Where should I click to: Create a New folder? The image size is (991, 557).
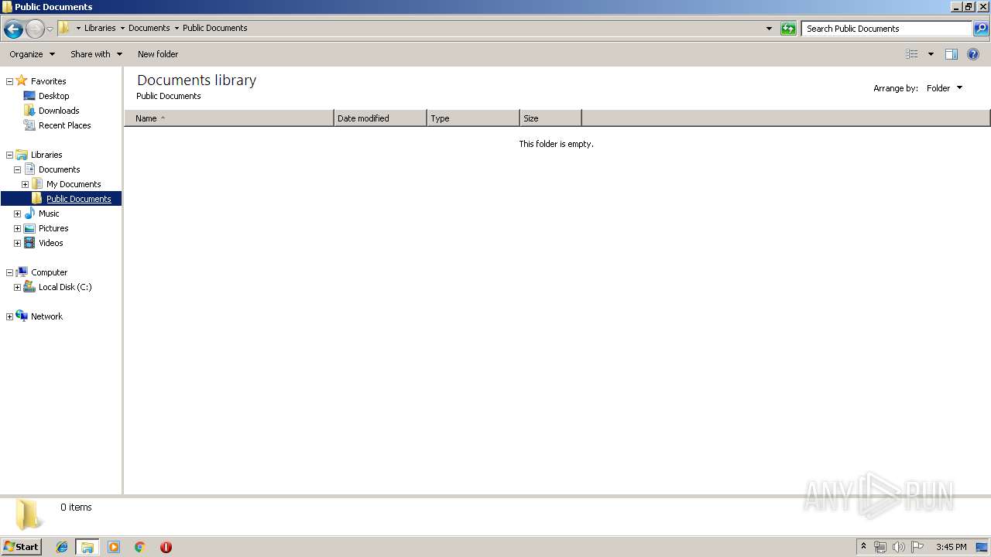[158, 54]
